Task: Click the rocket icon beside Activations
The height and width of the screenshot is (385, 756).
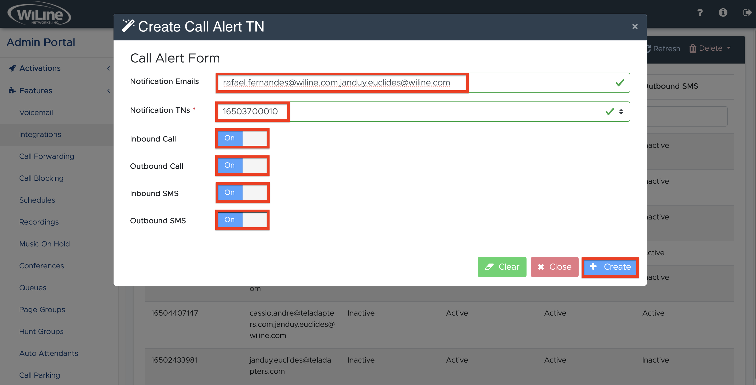Action: click(x=12, y=68)
